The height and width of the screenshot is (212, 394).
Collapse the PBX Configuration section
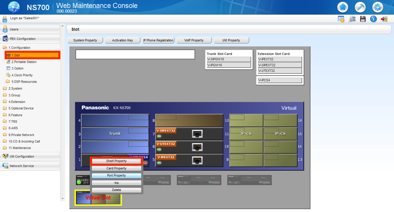[22, 39]
